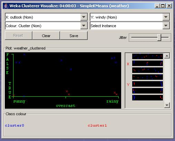Select the topmost attribute strip thumbnail
Viewport: 175px width, 141px height.
[147, 56]
